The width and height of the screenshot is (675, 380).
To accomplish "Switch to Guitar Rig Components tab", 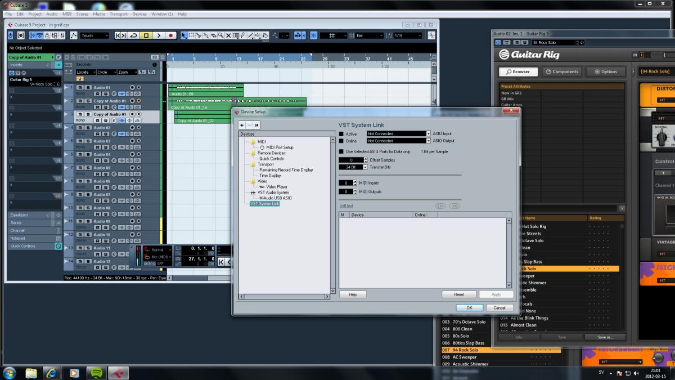I will [561, 71].
